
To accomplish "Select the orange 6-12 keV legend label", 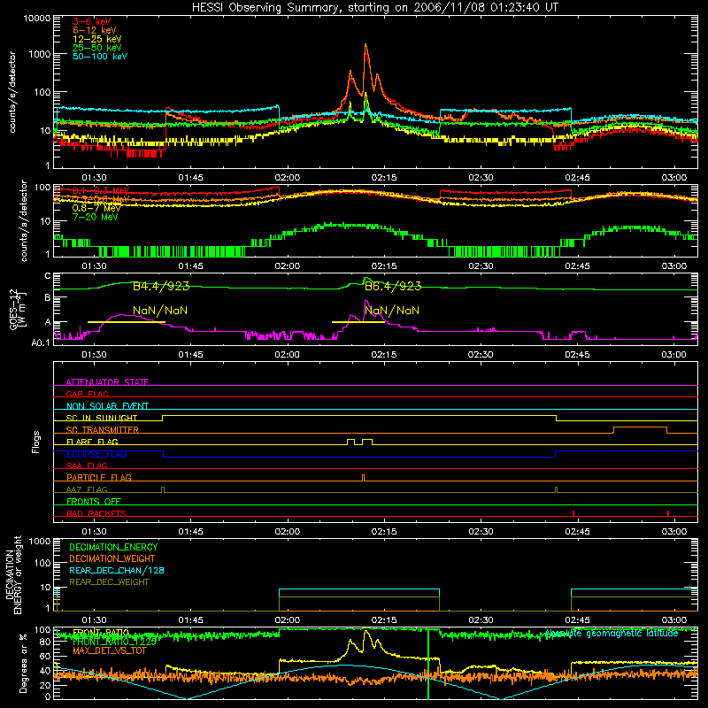I will pos(95,30).
